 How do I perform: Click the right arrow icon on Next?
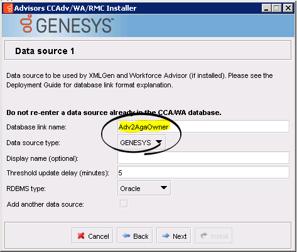[x=166, y=236]
